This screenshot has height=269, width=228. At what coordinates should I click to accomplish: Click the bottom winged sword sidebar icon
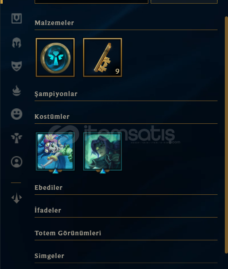[x=17, y=198]
